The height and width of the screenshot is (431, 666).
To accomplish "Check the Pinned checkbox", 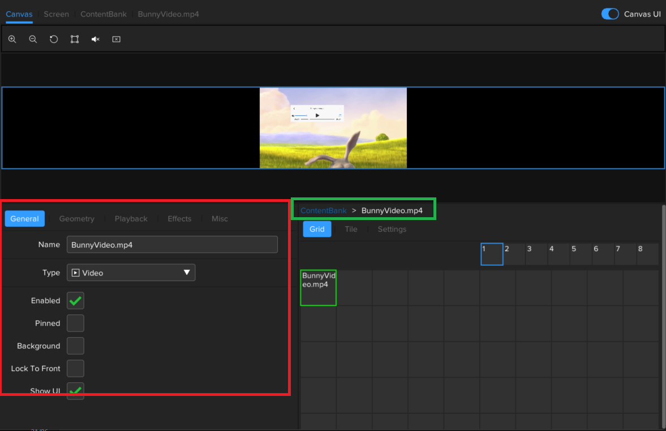I will pyautogui.click(x=75, y=324).
